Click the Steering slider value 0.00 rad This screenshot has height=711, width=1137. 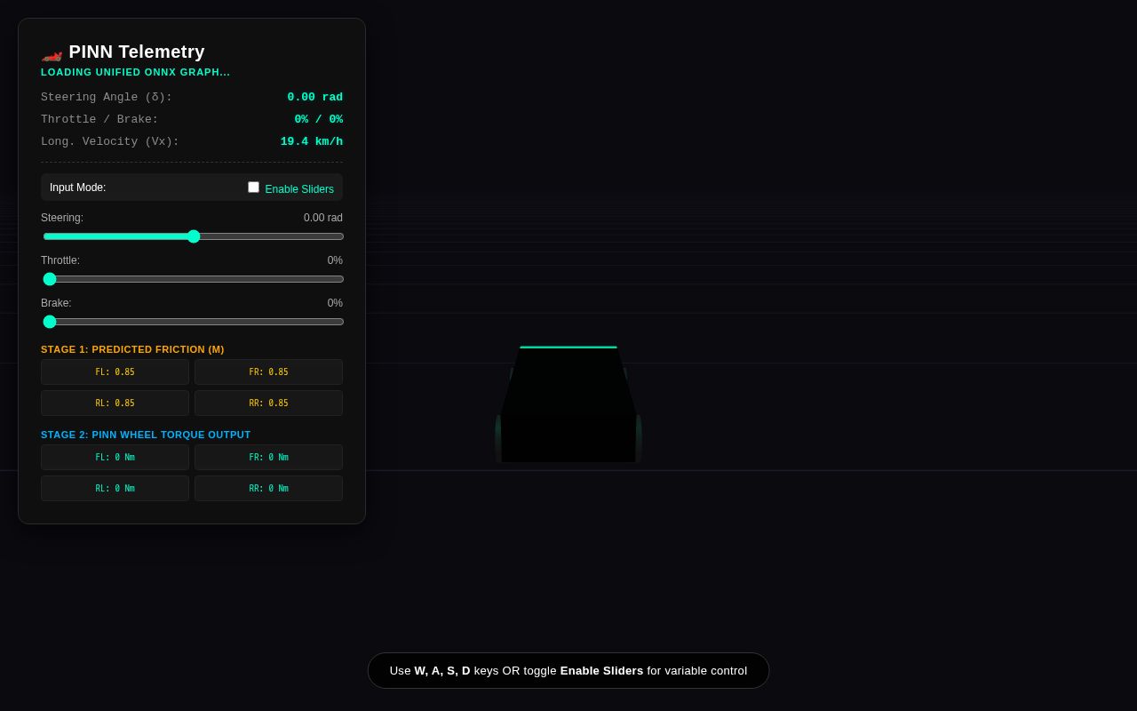[323, 218]
